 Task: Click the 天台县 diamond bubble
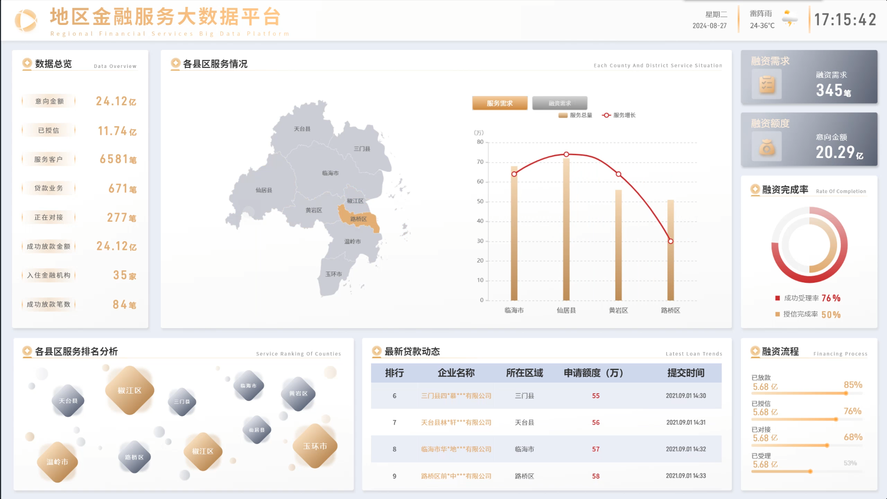(68, 401)
